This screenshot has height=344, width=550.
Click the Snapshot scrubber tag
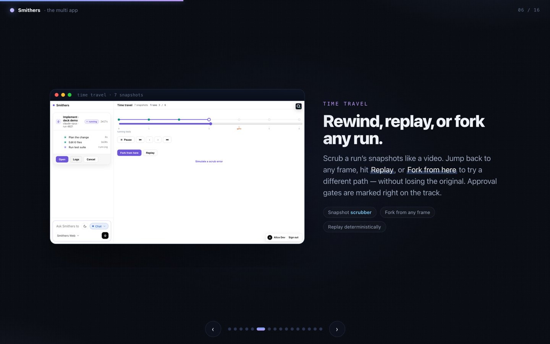(x=350, y=213)
